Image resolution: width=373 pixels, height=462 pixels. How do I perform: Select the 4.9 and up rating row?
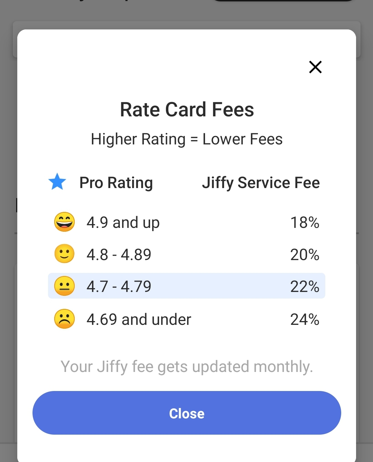point(187,222)
